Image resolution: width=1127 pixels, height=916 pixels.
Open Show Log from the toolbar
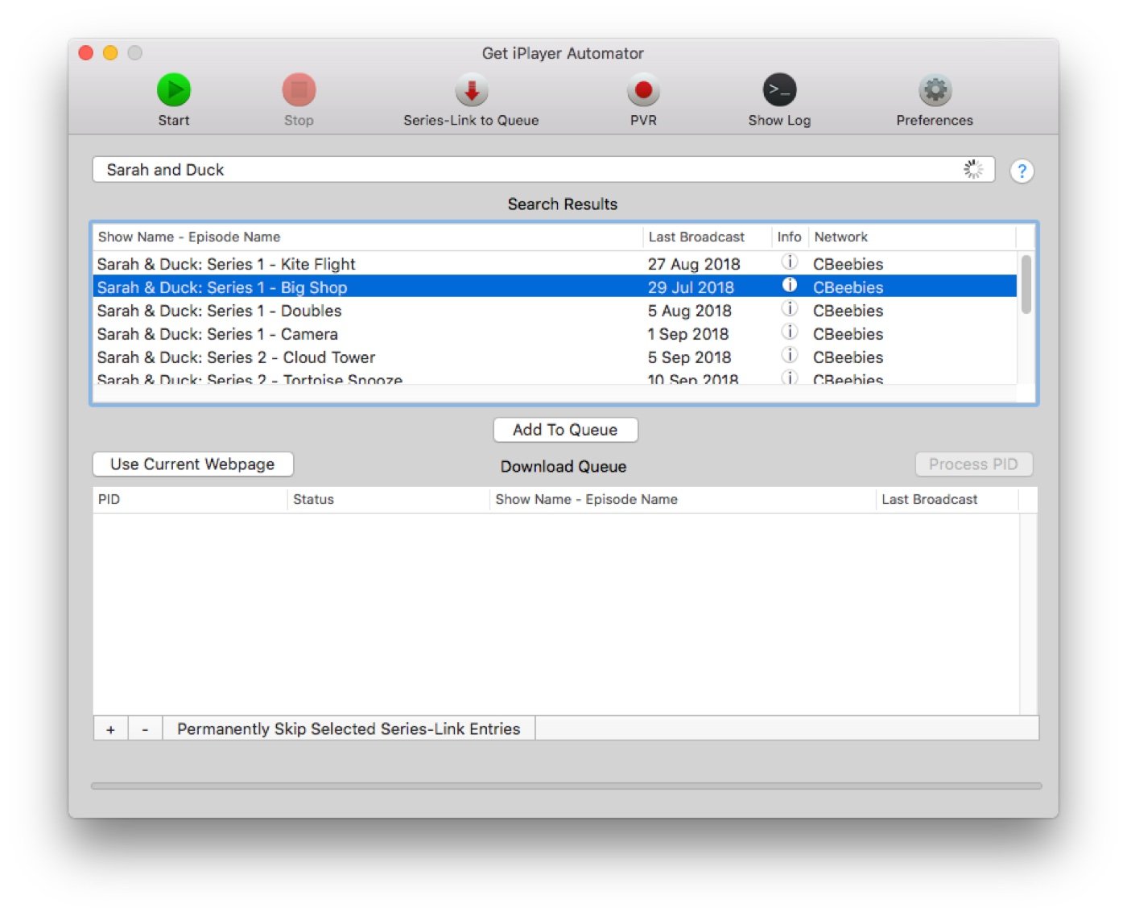click(x=778, y=89)
